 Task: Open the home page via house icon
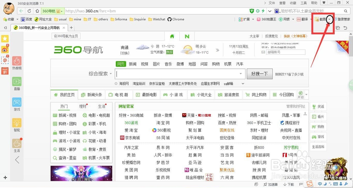[37, 11]
